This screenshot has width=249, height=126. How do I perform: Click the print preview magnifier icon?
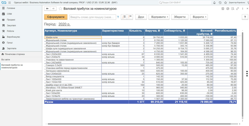click(x=233, y=9)
